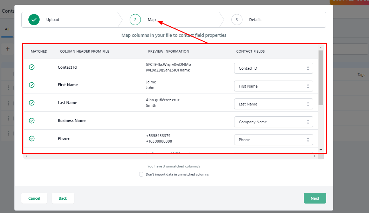Click matched check icon for First Name row
369x213 pixels.
coord(32,85)
